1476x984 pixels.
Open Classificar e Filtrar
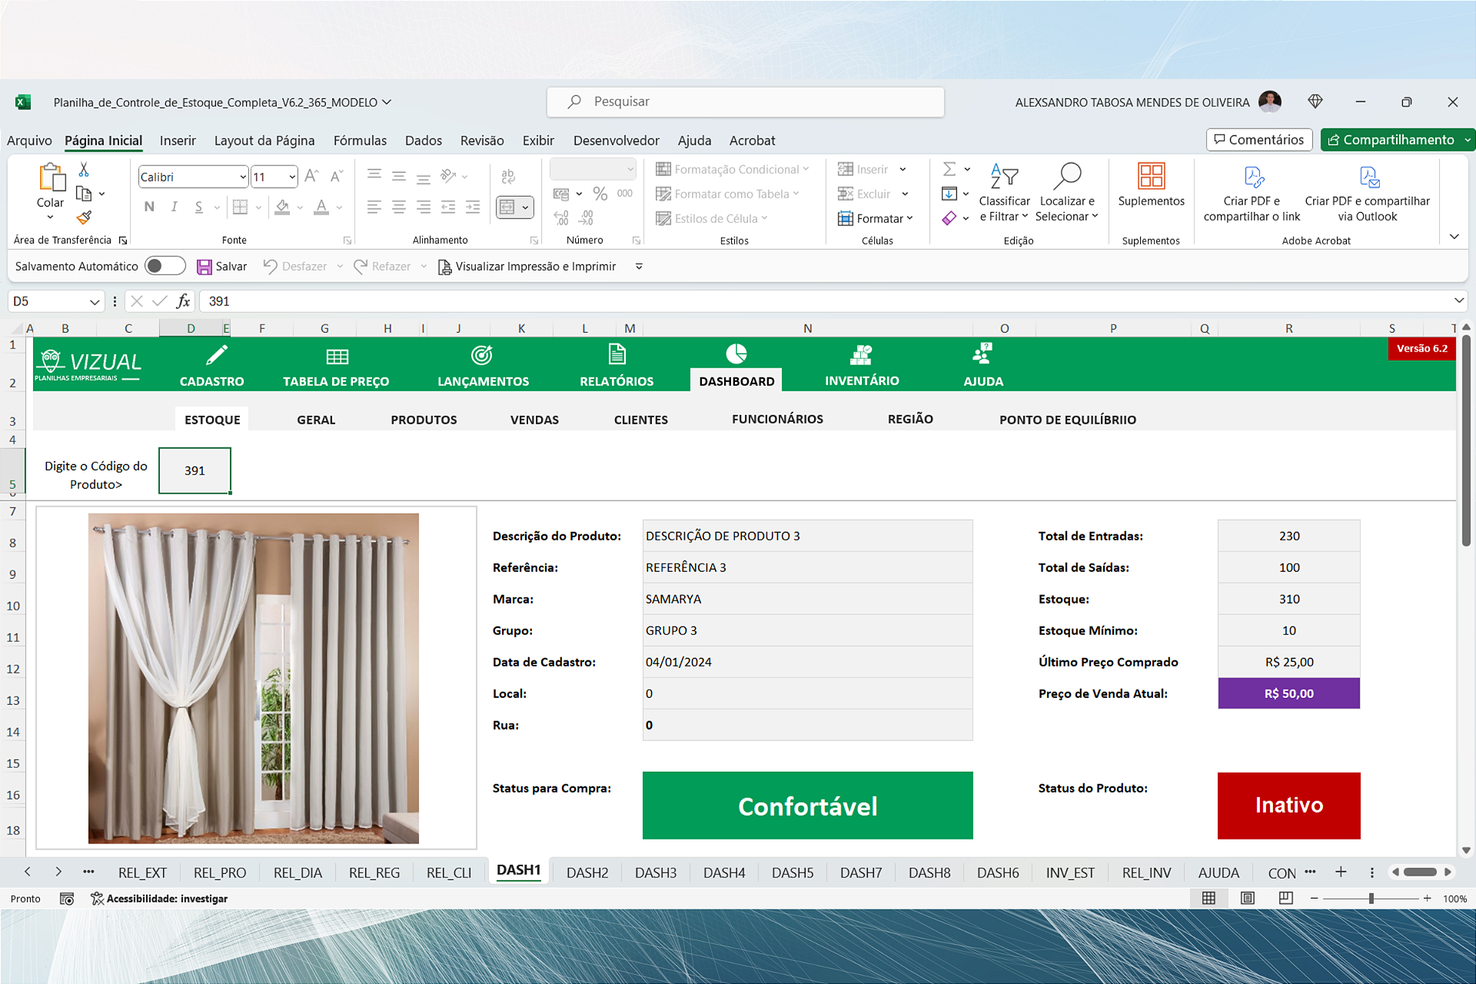pyautogui.click(x=1004, y=192)
